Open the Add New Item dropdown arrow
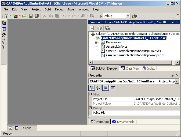 pyautogui.click(x=20, y=16)
